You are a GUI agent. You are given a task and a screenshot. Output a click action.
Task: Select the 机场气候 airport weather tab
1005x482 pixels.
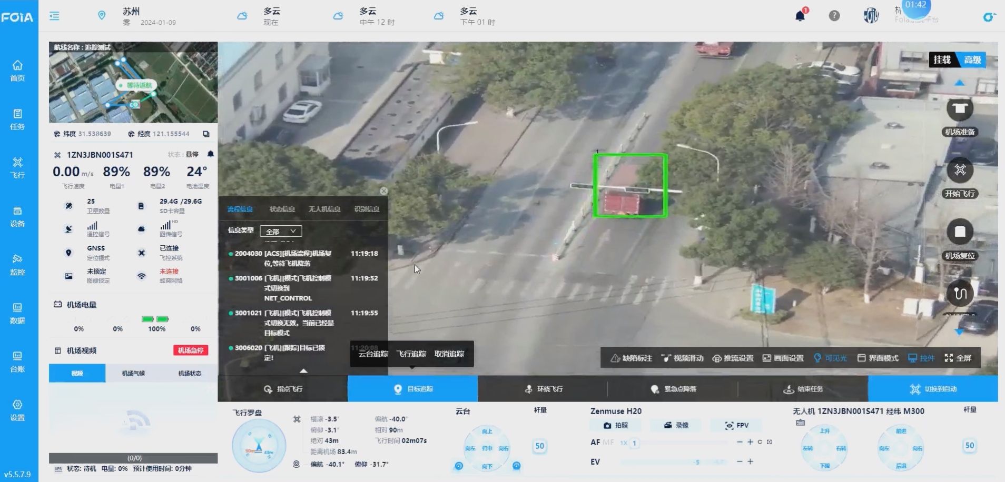(133, 373)
